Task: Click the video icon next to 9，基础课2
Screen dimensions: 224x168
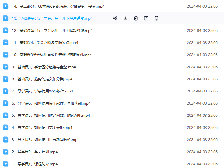Action: [x=6, y=67]
